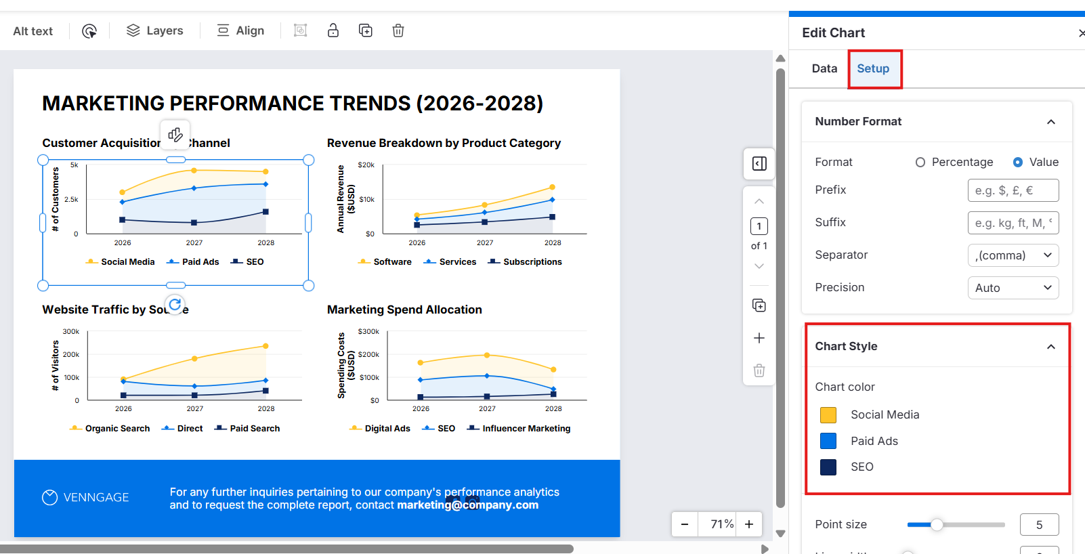Open the Separator comma dropdown
The height and width of the screenshot is (554, 1085).
point(1013,255)
